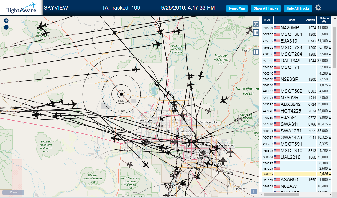
Task: Click the columns icon at the map's right edge
Action: tap(256, 52)
